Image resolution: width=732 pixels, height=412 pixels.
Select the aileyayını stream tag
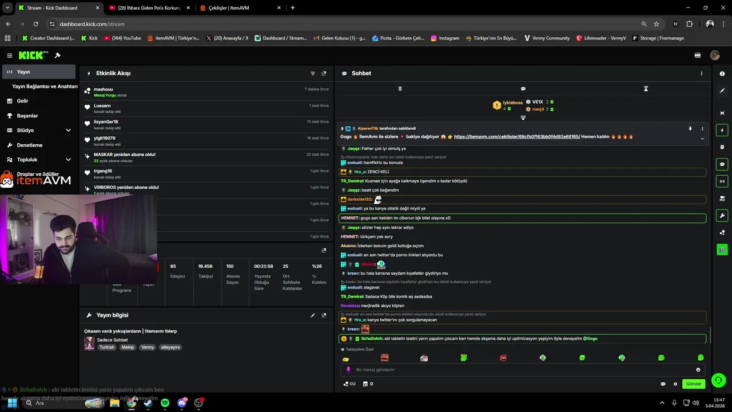tap(170, 347)
